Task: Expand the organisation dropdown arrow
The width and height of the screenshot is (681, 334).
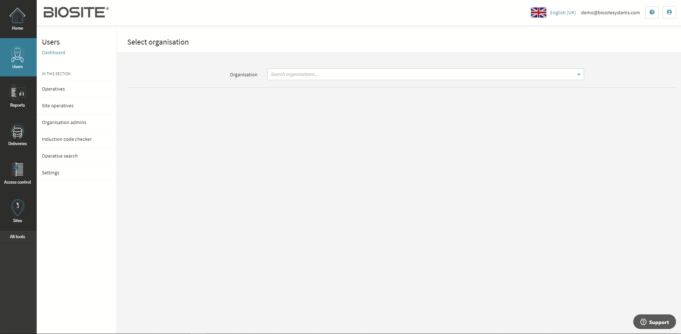Action: coord(579,74)
